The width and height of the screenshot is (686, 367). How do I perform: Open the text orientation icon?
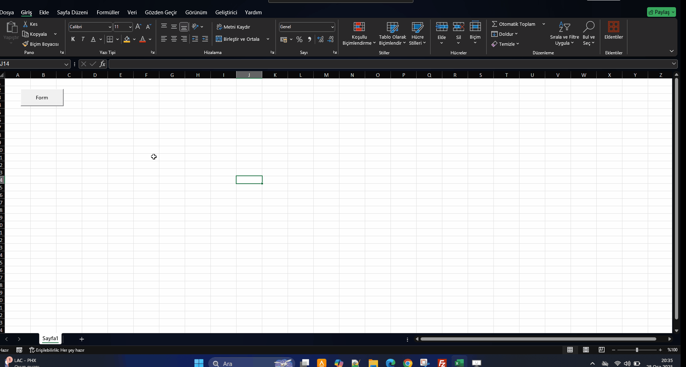pos(195,26)
